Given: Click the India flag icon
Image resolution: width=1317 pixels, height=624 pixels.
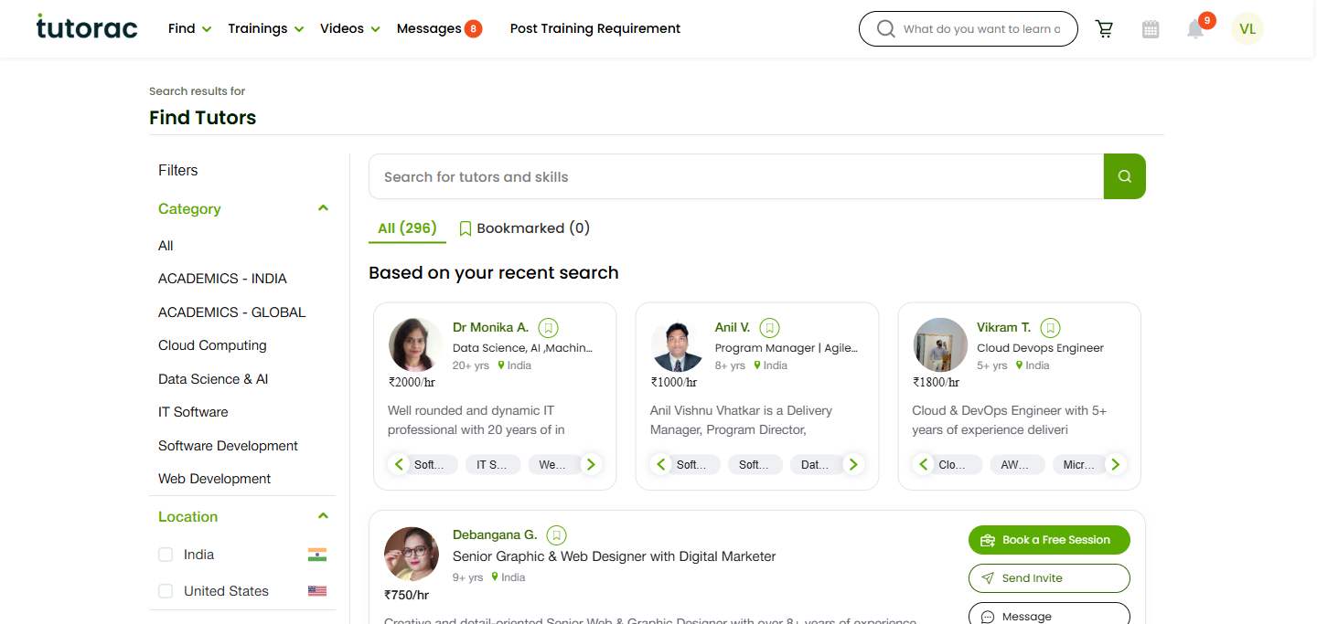Looking at the screenshot, I should (317, 555).
